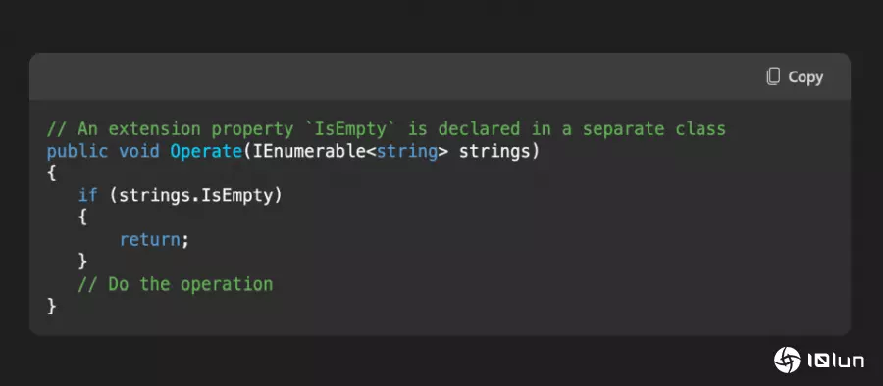Click the 'strings' parameter in method signature
This screenshot has width=883, height=386.
(495, 151)
